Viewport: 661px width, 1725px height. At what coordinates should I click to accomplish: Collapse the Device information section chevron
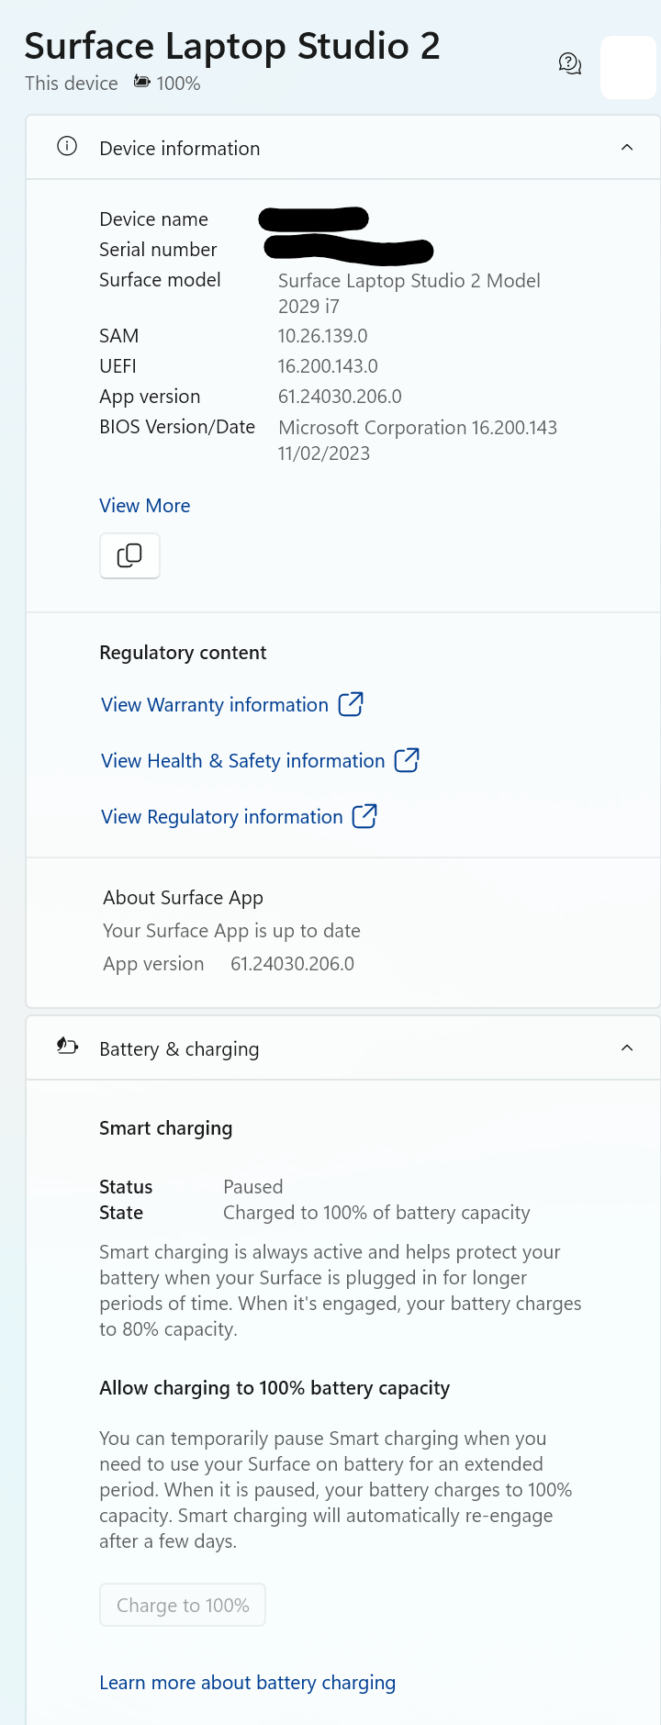tap(627, 147)
